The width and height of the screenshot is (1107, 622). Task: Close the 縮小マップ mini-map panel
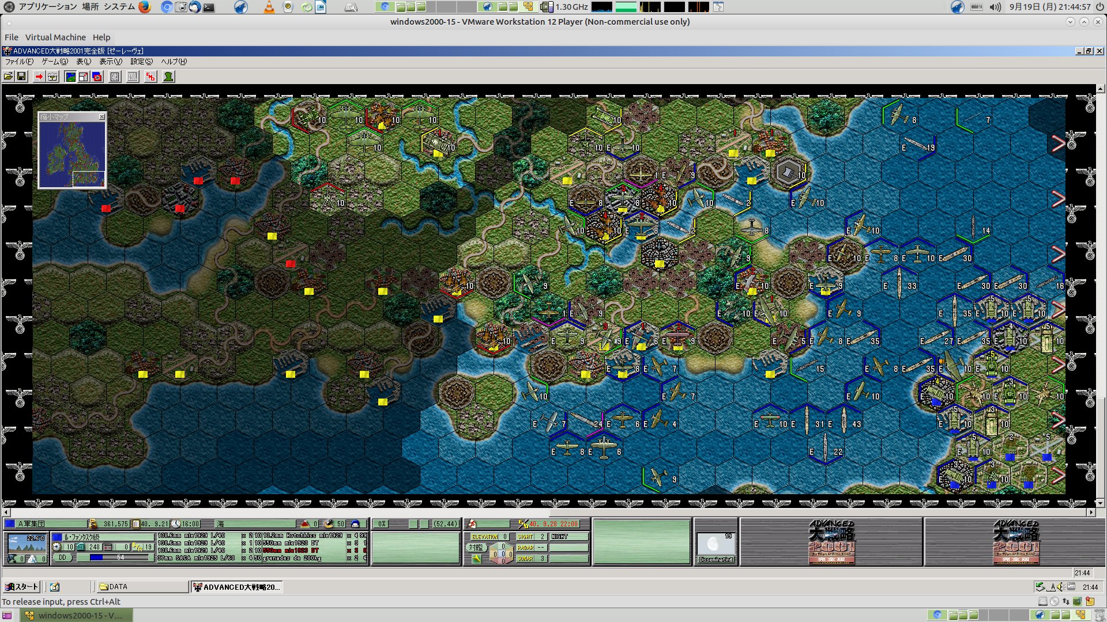coord(102,116)
